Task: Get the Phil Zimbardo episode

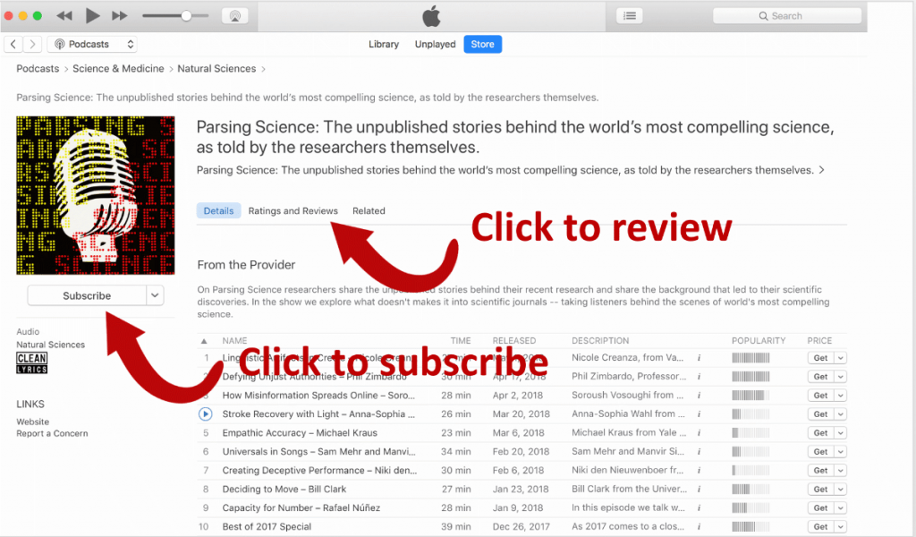Action: (820, 376)
